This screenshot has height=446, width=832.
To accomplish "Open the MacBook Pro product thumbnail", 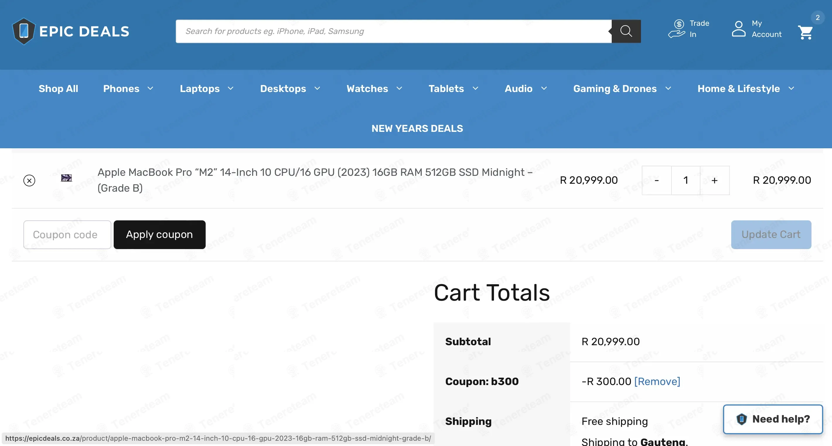I will (67, 178).
